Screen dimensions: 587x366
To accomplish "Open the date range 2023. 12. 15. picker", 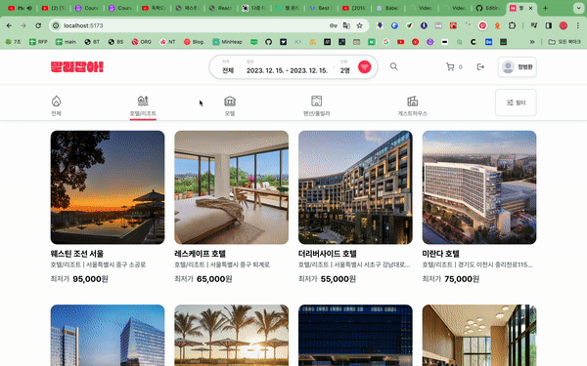I will coord(287,66).
